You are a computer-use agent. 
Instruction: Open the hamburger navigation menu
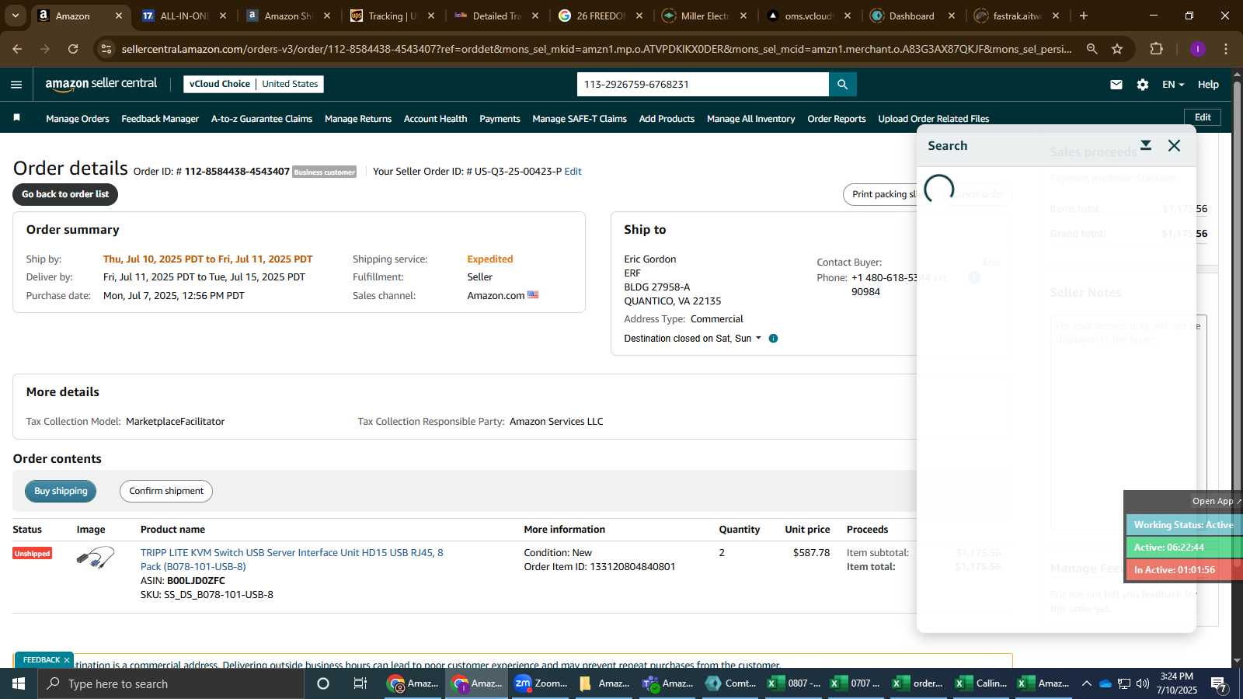coord(16,85)
